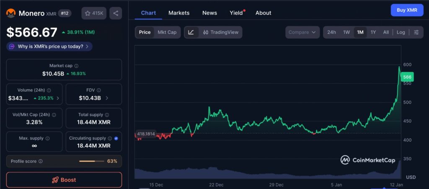The height and width of the screenshot is (189, 429).
Task: Click the 3.28% Vol/Mkt Cap value
Action: pyautogui.click(x=34, y=123)
